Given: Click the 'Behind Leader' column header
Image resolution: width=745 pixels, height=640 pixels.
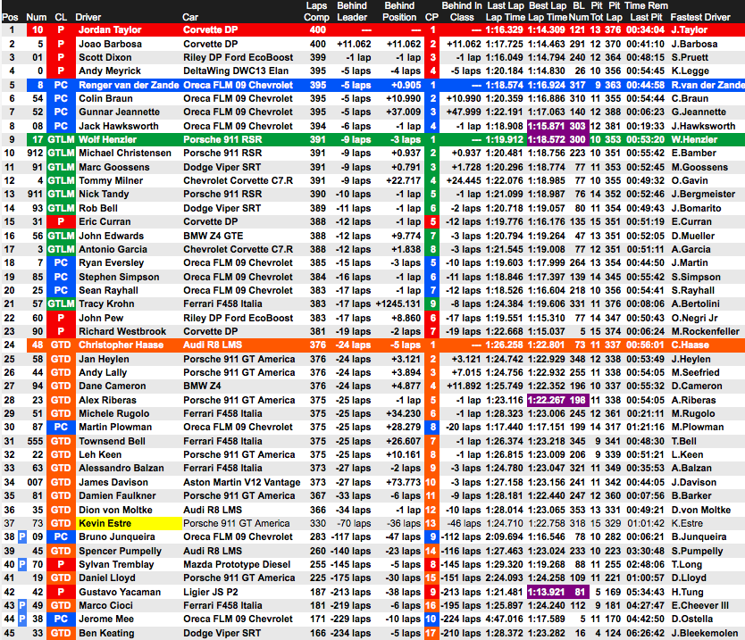Looking at the screenshot, I should (x=352, y=12).
